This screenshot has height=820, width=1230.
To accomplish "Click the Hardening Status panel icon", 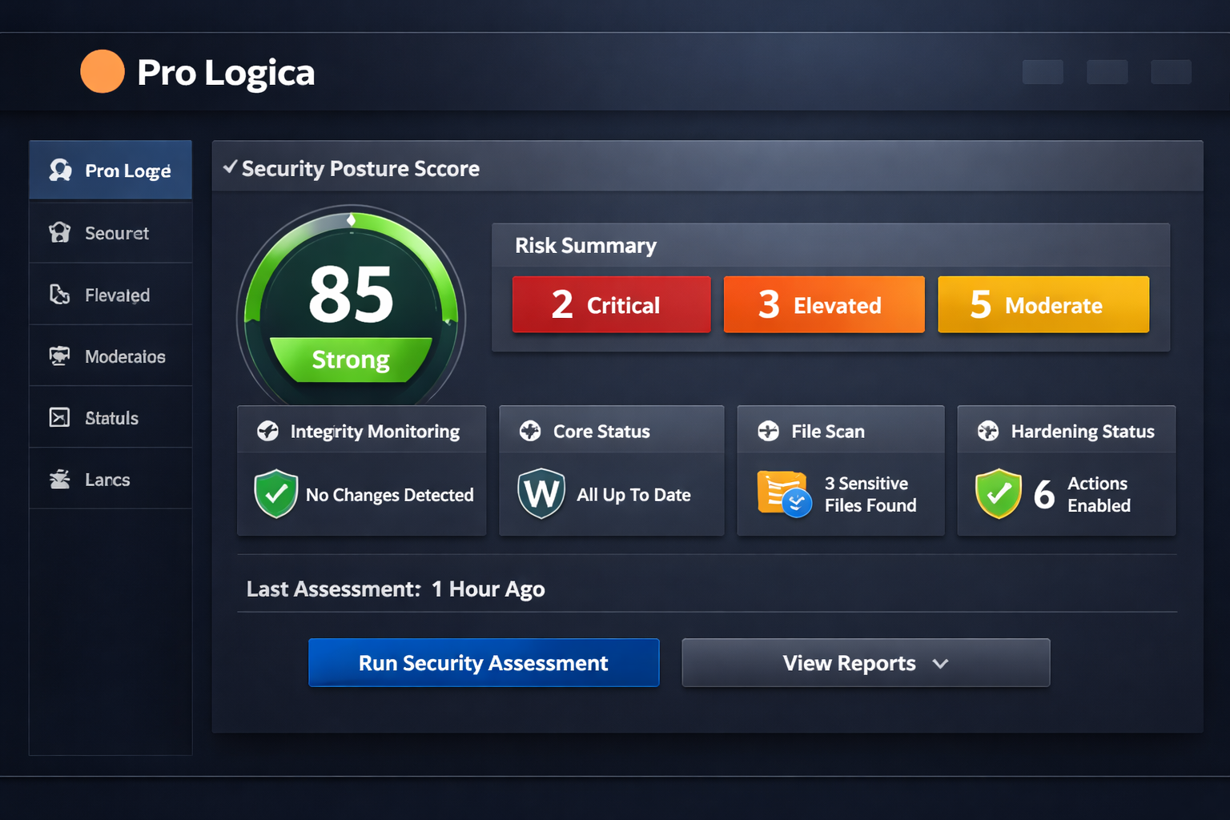I will click(987, 431).
